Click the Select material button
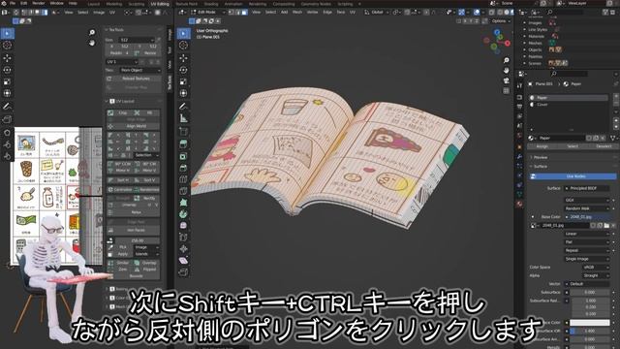620x349 pixels. point(573,146)
